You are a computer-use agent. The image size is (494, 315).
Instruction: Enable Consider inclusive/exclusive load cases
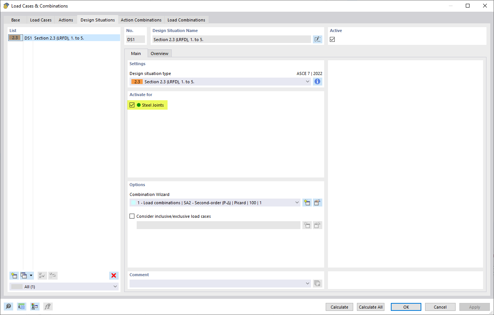tap(132, 216)
